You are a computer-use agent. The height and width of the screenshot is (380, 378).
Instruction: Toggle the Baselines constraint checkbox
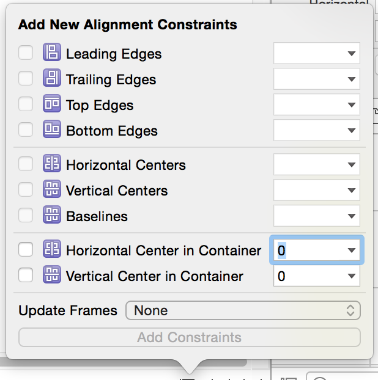point(26,216)
